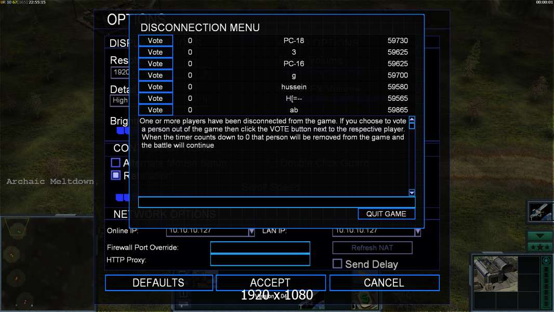This screenshot has width=554, height=312.
Task: Click the satellite icon on right panel
Action: [x=540, y=212]
